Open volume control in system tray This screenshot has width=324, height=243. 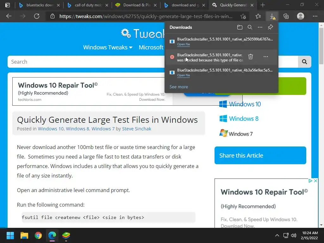pyautogui.click(x=293, y=235)
